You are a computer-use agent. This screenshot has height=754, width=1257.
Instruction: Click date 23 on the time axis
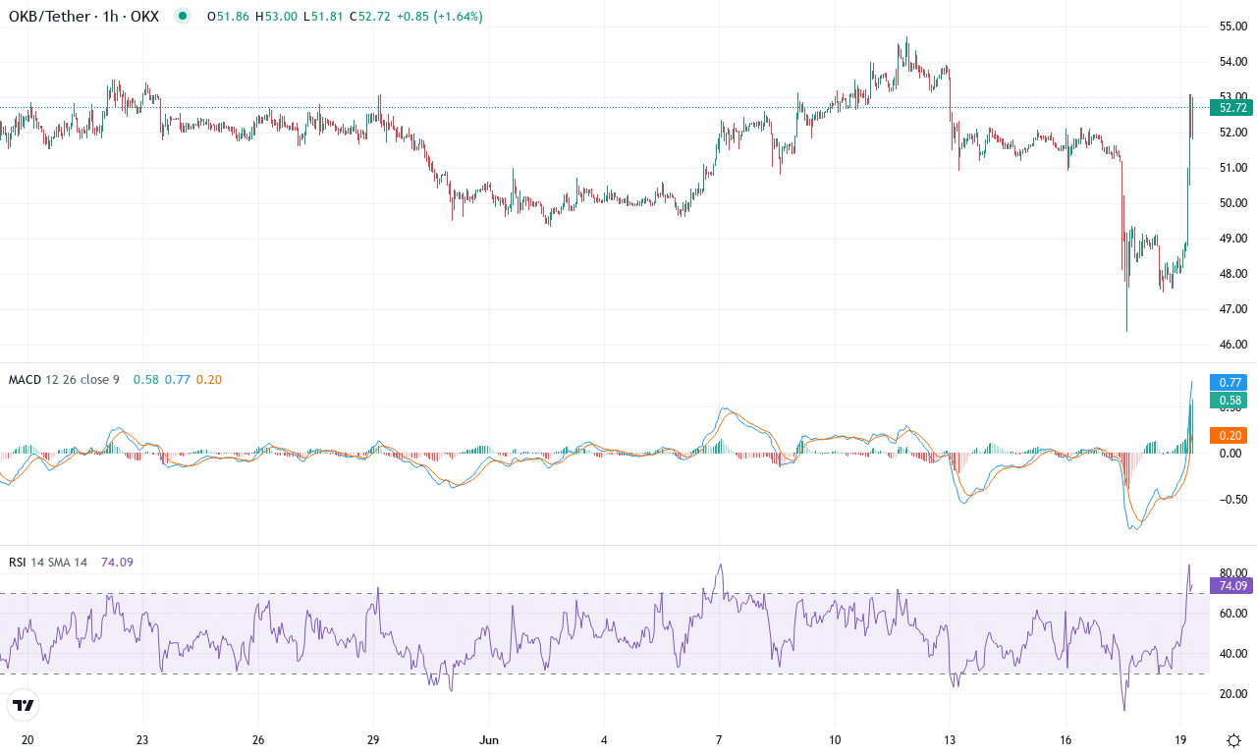(x=142, y=740)
